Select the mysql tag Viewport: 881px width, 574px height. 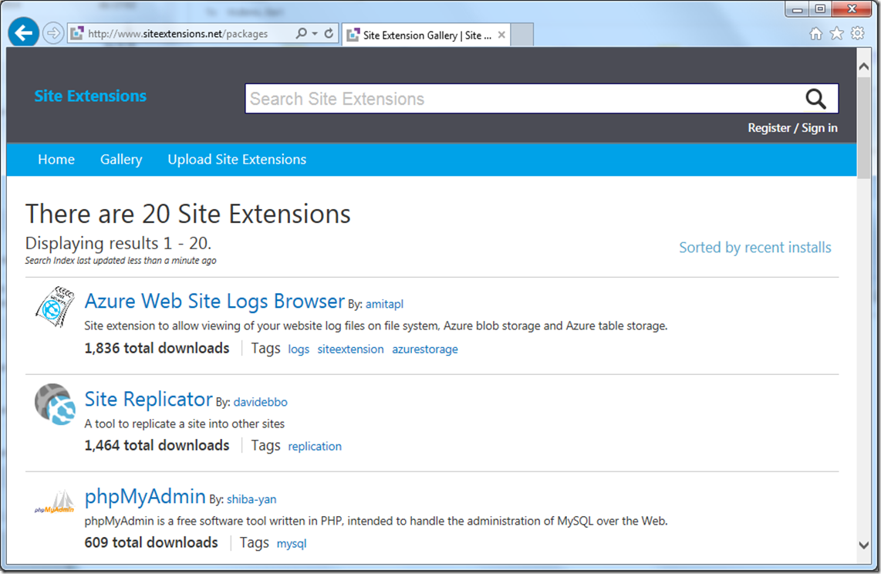coord(292,544)
